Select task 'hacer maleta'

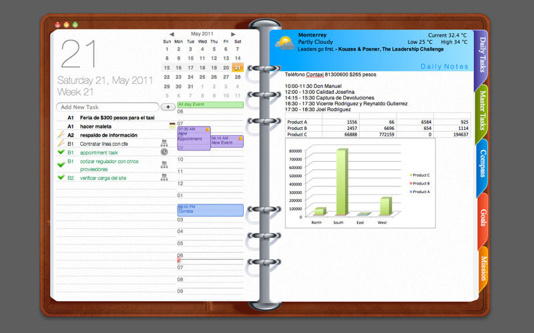[95, 127]
